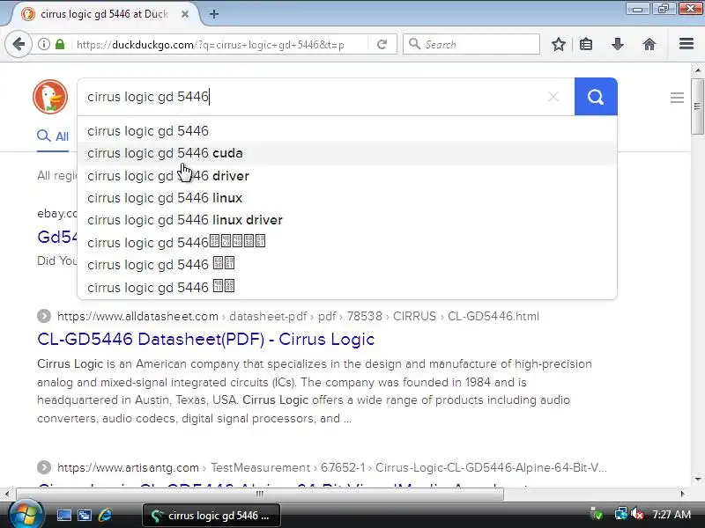Click the green security shield tray icon
The image size is (705, 528).
point(597,514)
